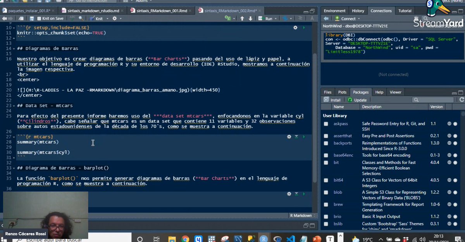Check the bit package checkbox
This screenshot has width=465, height=242.
click(326, 163)
